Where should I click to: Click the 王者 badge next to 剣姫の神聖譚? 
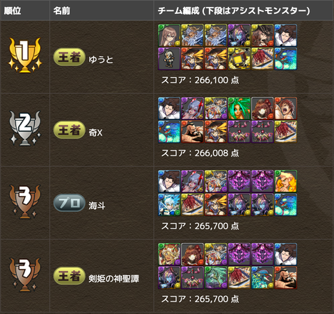click(x=70, y=276)
